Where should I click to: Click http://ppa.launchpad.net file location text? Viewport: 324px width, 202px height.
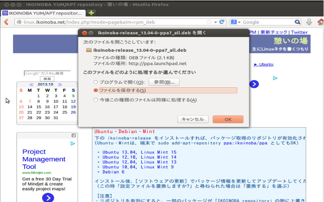(158, 63)
